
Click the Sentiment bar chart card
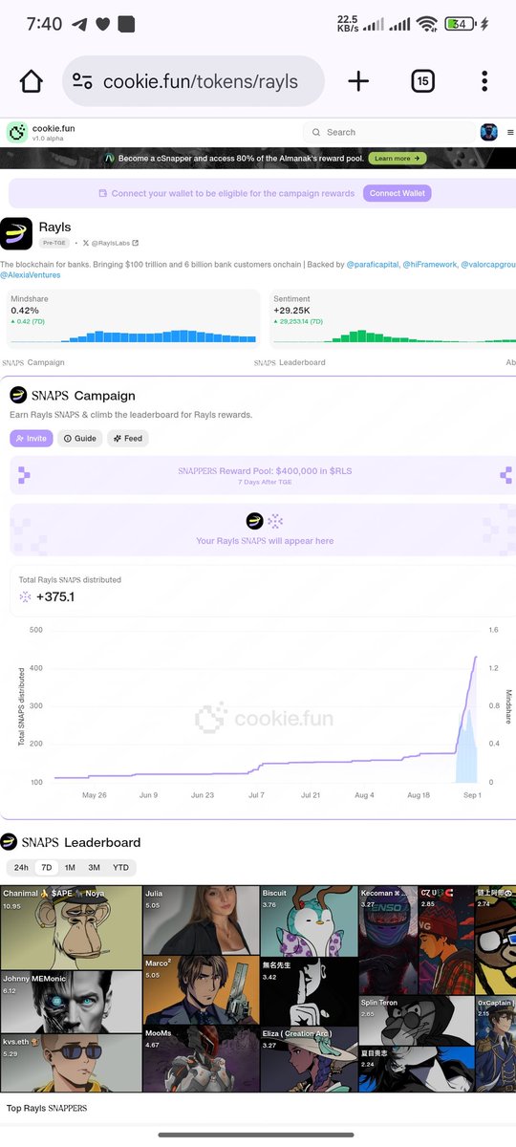pyautogui.click(x=392, y=318)
